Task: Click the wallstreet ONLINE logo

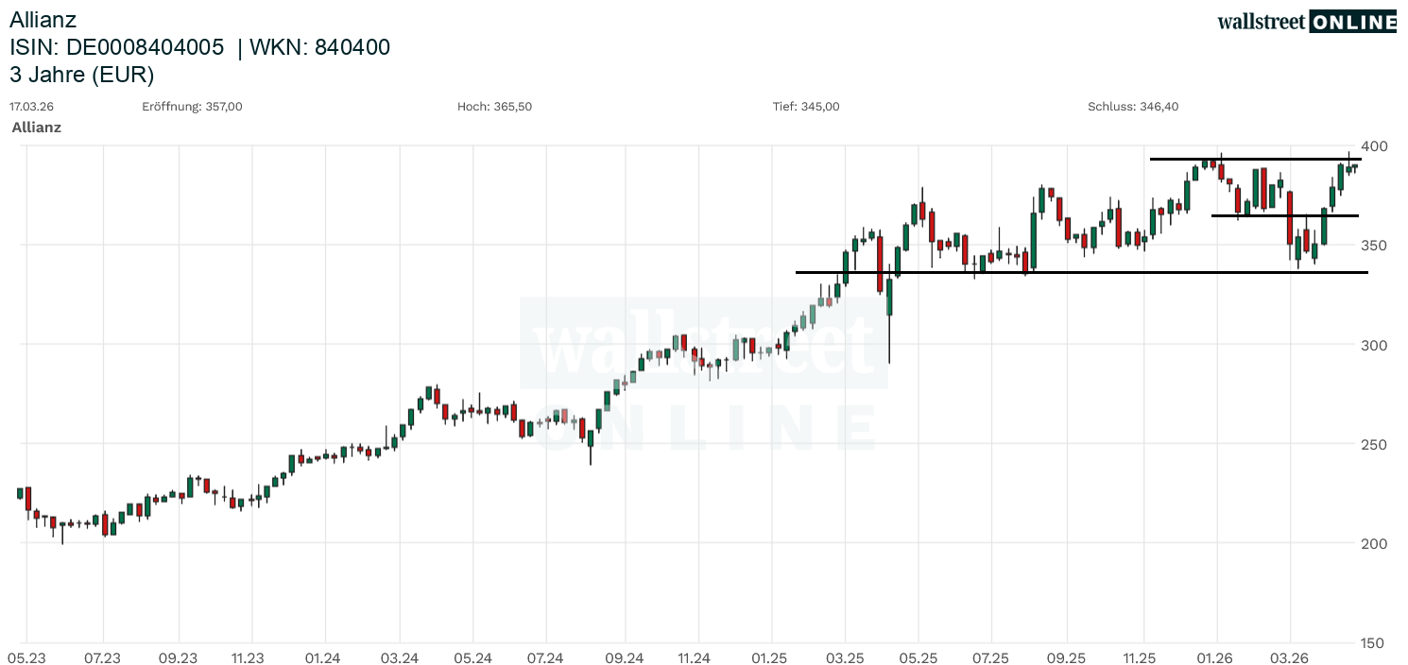Action: [x=1306, y=22]
